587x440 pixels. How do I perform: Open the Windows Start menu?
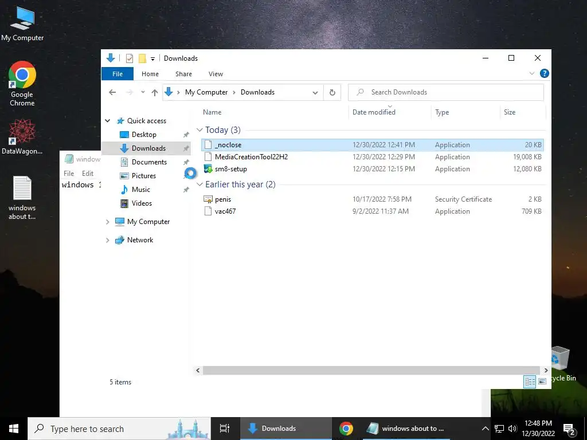(x=14, y=429)
